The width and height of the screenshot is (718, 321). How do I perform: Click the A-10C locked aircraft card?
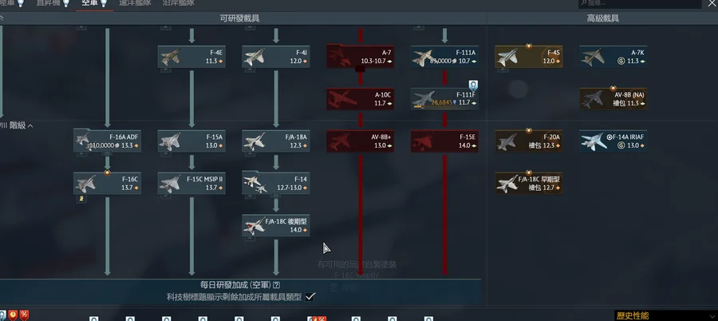click(x=361, y=99)
